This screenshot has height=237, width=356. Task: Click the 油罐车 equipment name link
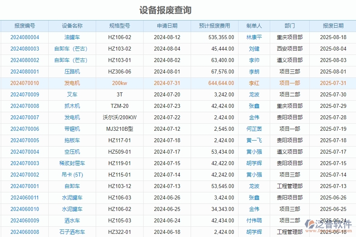point(73,37)
